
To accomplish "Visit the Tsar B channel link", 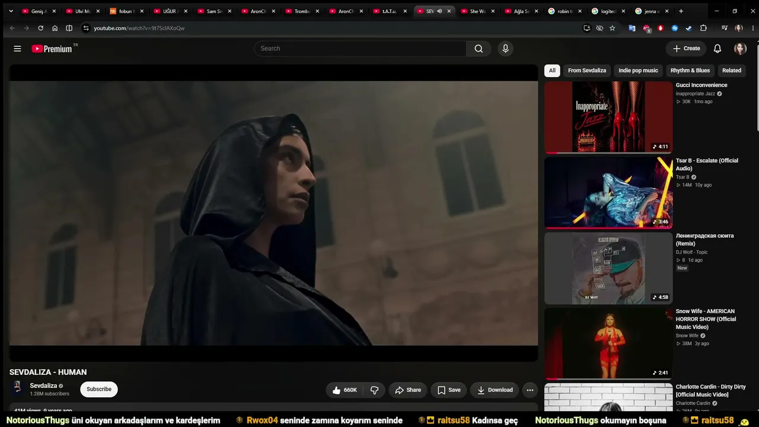I will 683,177.
